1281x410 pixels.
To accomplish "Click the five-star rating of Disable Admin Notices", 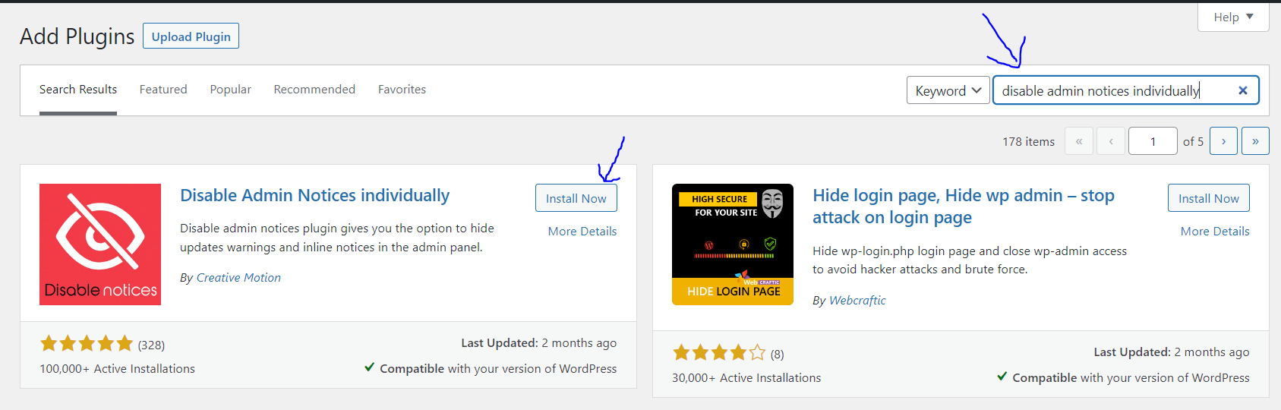I will (87, 344).
